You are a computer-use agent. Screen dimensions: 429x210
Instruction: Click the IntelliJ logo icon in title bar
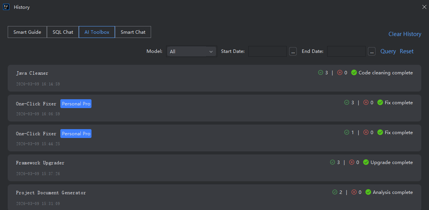click(6, 7)
